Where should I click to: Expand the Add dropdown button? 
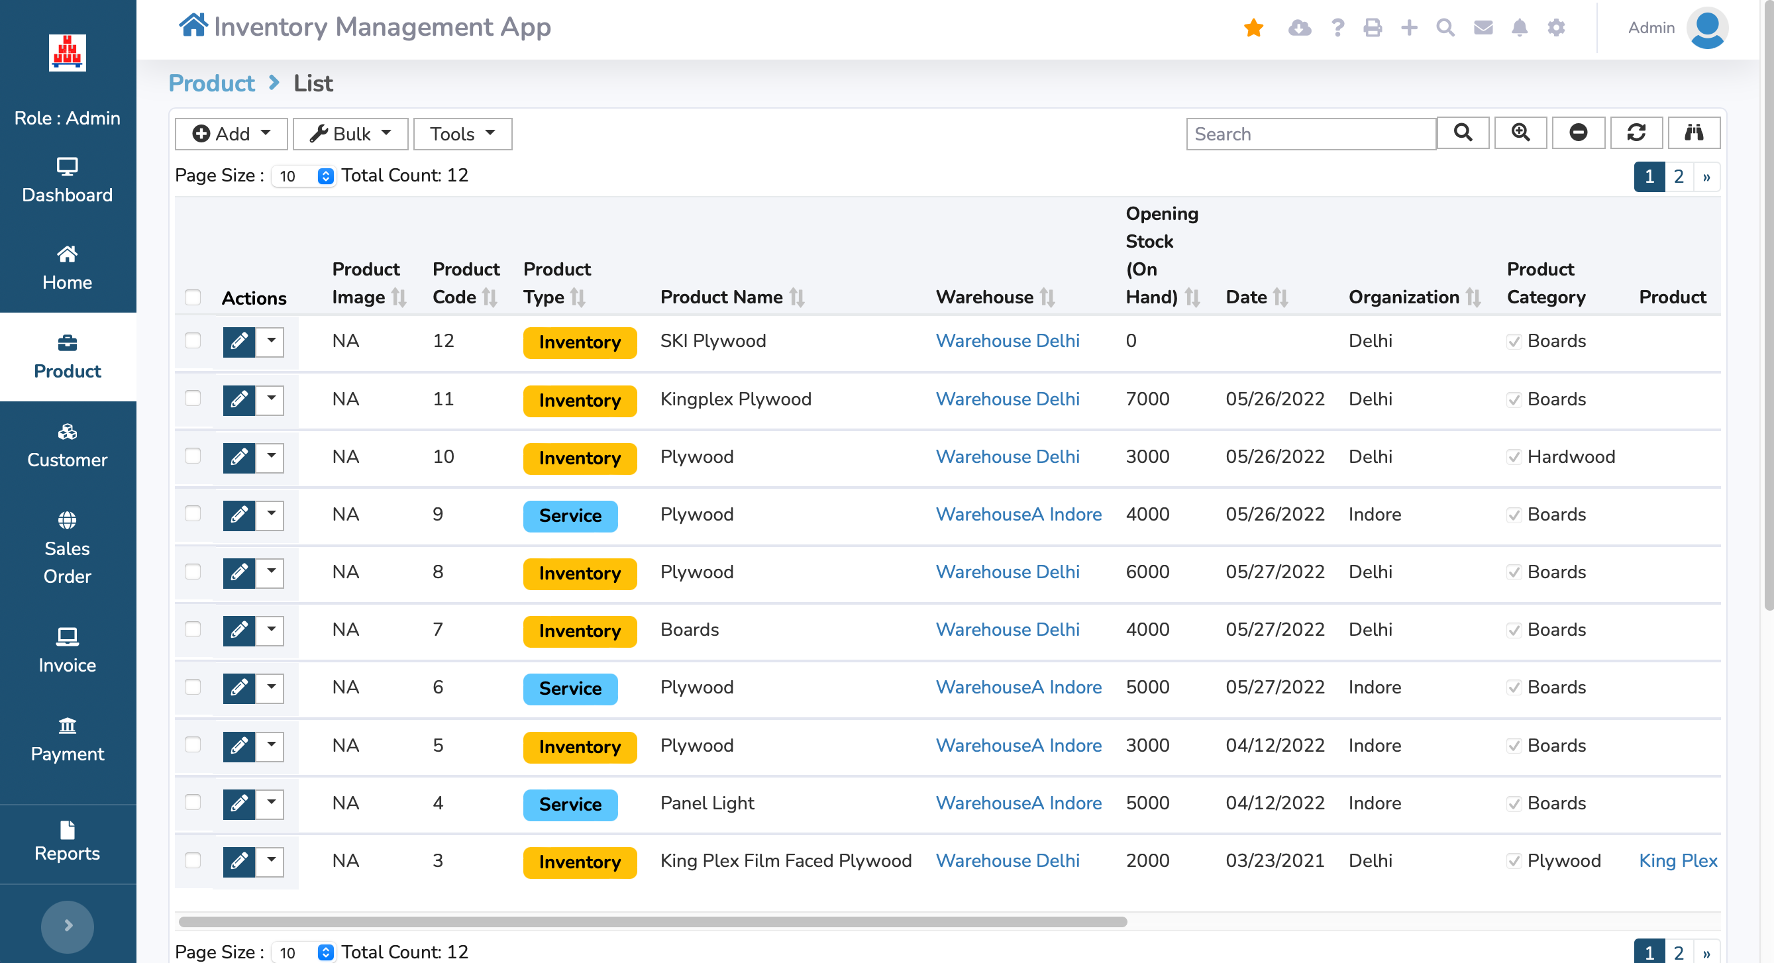point(231,134)
